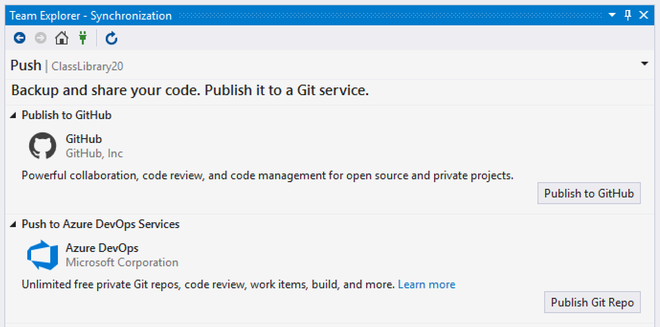Click the Publish Git Repo button
This screenshot has width=660, height=327.
pos(592,302)
